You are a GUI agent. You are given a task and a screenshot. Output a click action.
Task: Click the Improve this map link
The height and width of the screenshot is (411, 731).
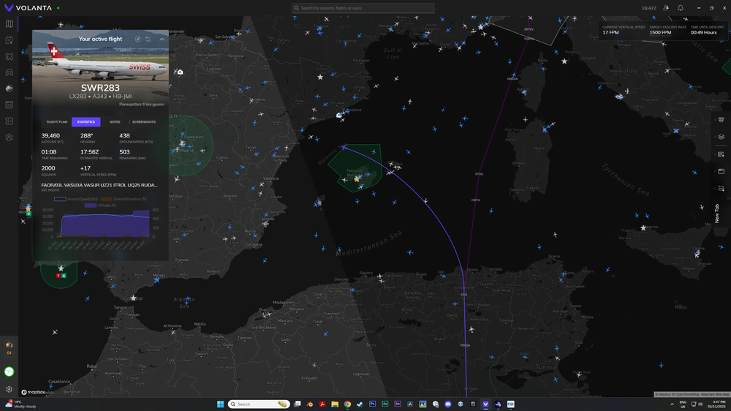(x=715, y=394)
